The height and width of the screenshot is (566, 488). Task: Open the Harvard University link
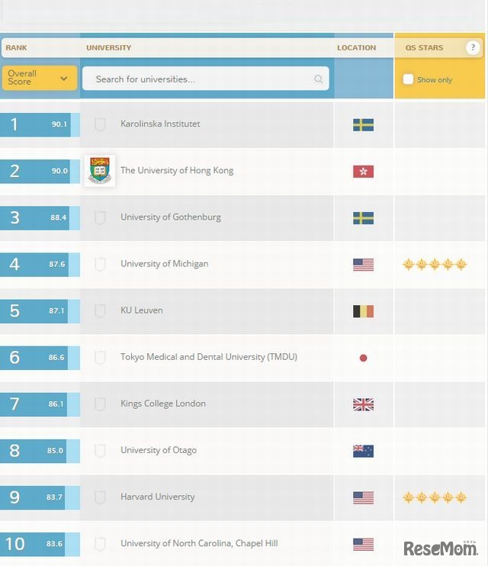(x=157, y=497)
